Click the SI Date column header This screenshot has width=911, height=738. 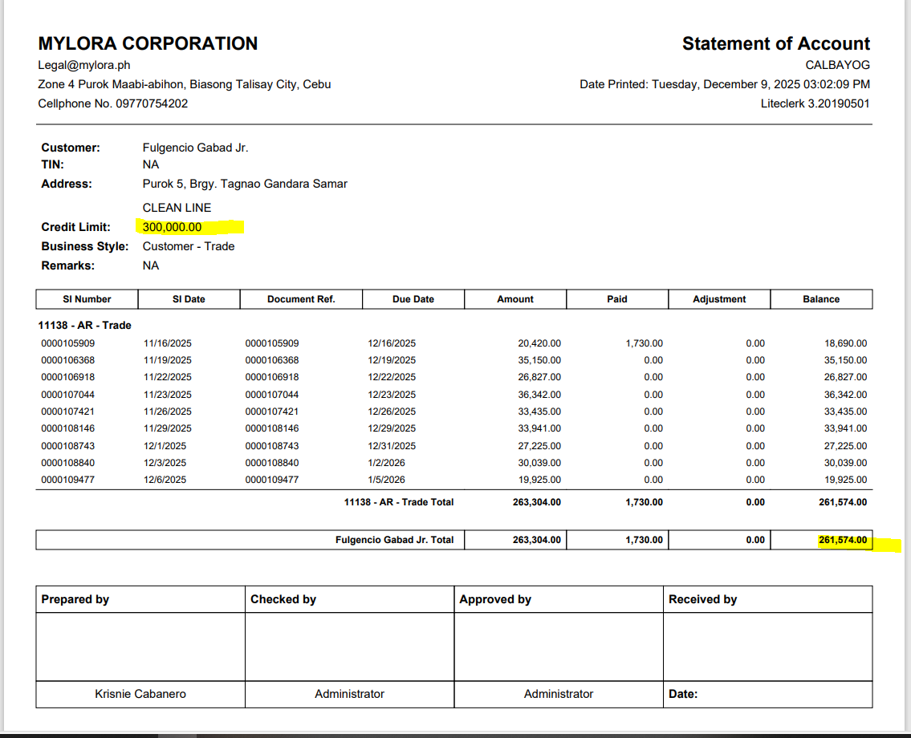189,299
